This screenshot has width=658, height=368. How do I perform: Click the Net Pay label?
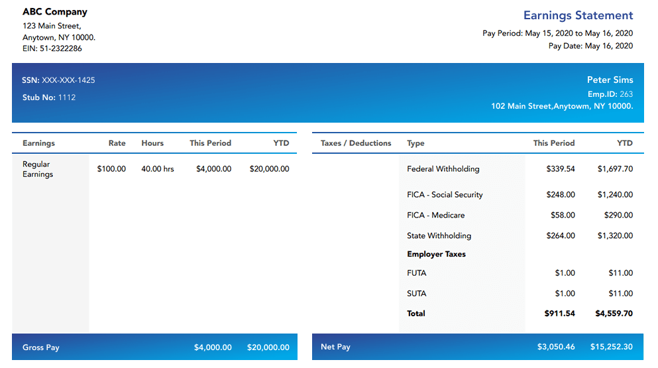click(335, 347)
